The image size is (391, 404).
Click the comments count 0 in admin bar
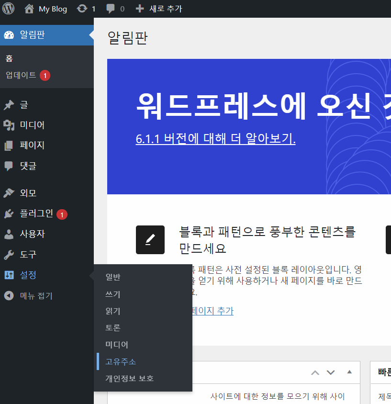[123, 9]
